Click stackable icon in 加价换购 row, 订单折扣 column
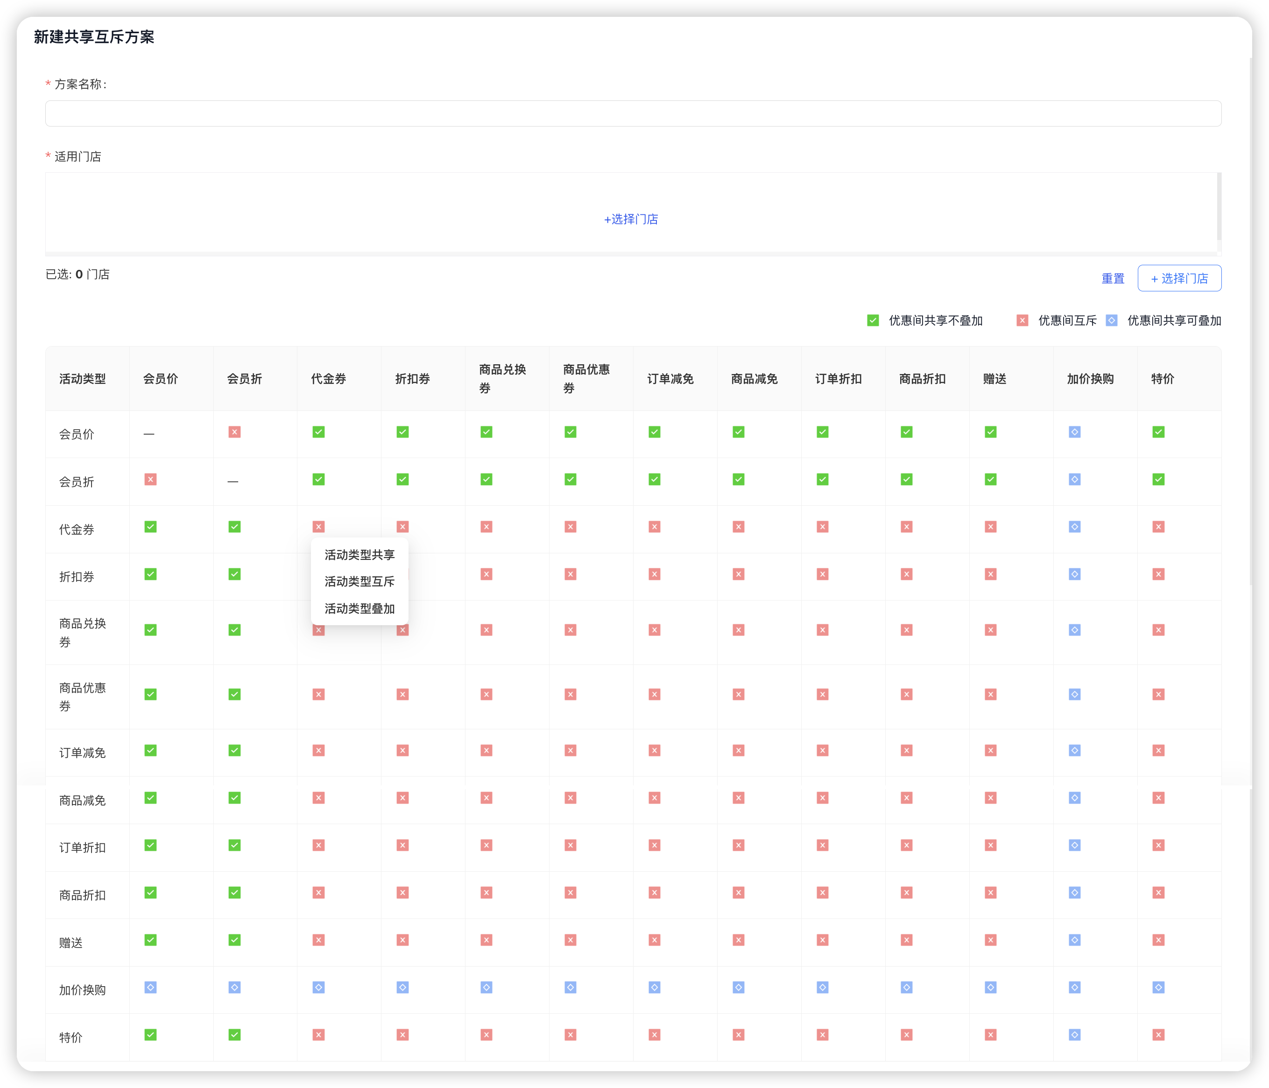Image resolution: width=1269 pixels, height=1088 pixels. [823, 988]
